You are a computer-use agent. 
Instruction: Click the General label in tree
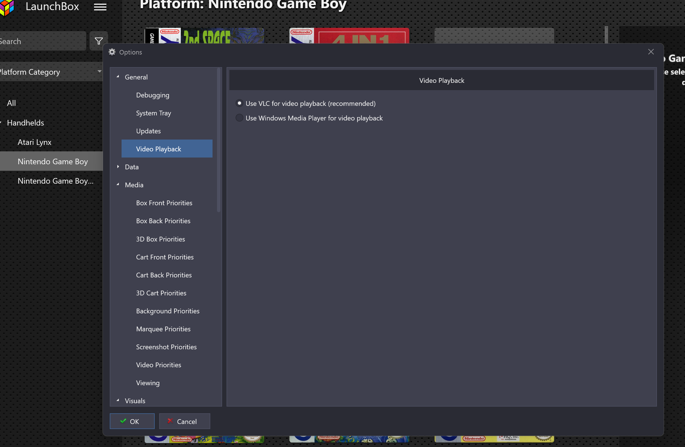tap(136, 77)
